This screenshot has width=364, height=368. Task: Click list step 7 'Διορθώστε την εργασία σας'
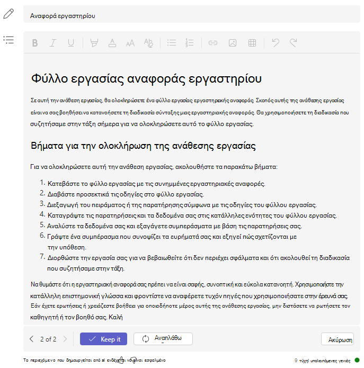pyautogui.click(x=199, y=263)
